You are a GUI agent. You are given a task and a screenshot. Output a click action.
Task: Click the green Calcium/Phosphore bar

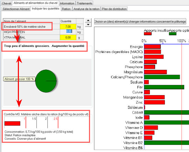tap(162, 77)
